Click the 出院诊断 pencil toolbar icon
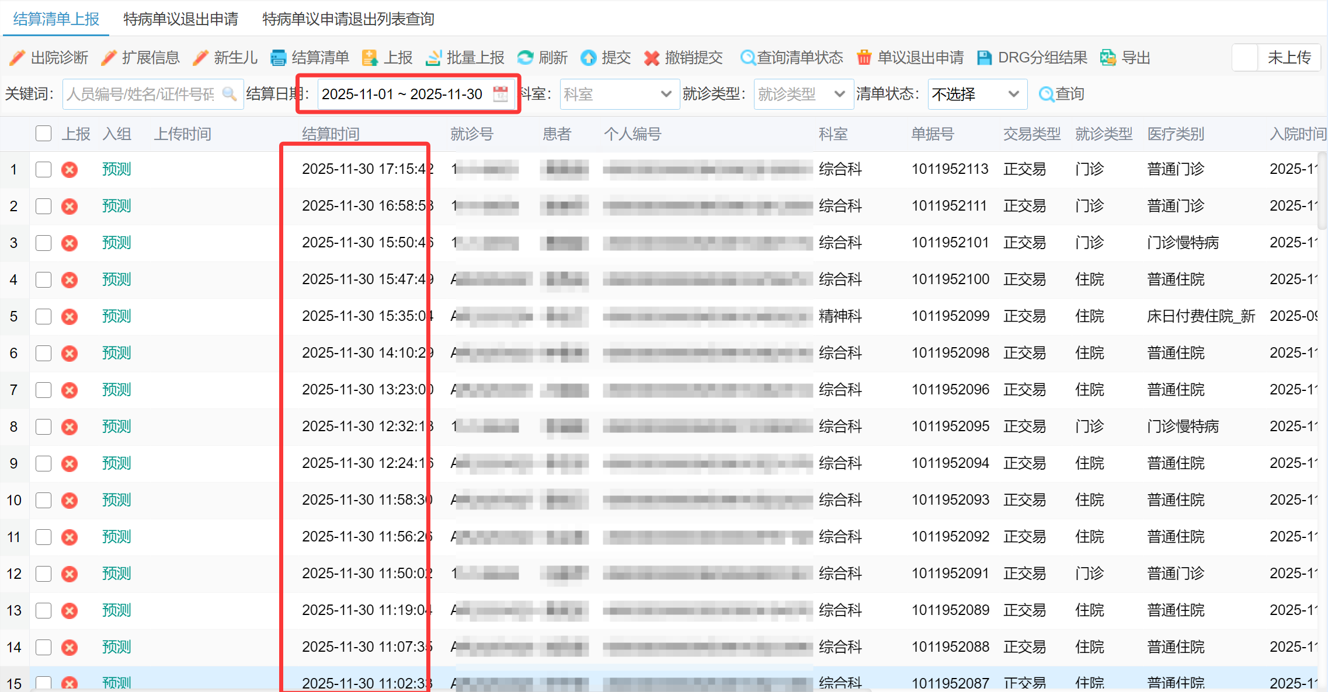This screenshot has height=692, width=1328. [x=18, y=58]
